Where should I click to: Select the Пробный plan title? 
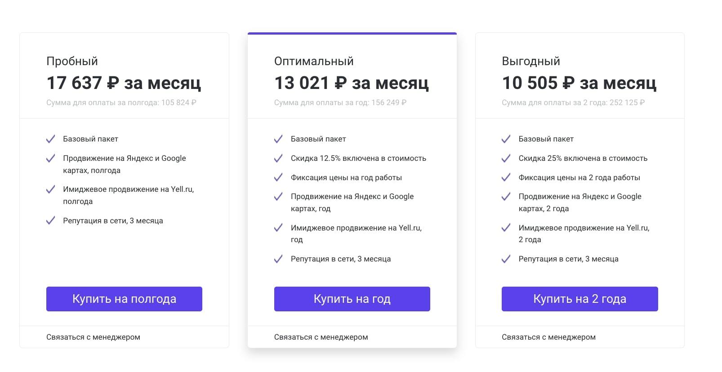[x=72, y=61]
